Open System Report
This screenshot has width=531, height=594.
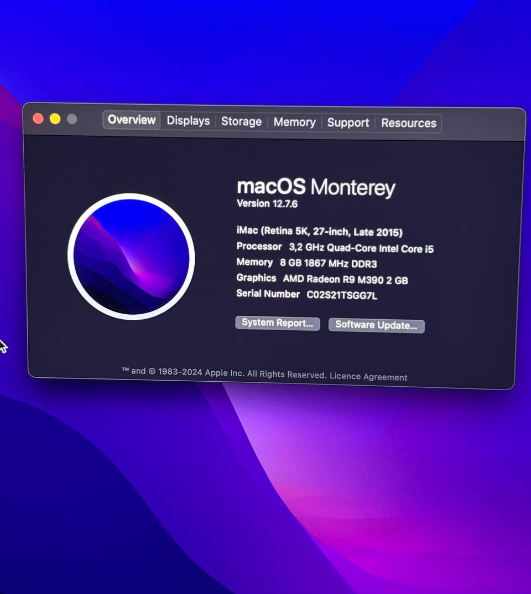278,323
